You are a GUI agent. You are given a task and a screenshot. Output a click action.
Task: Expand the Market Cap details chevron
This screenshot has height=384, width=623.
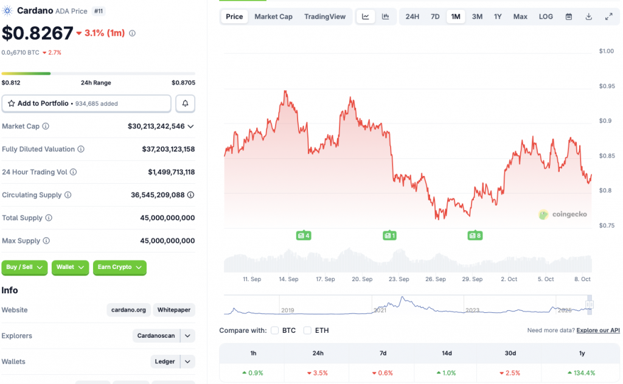click(x=191, y=127)
